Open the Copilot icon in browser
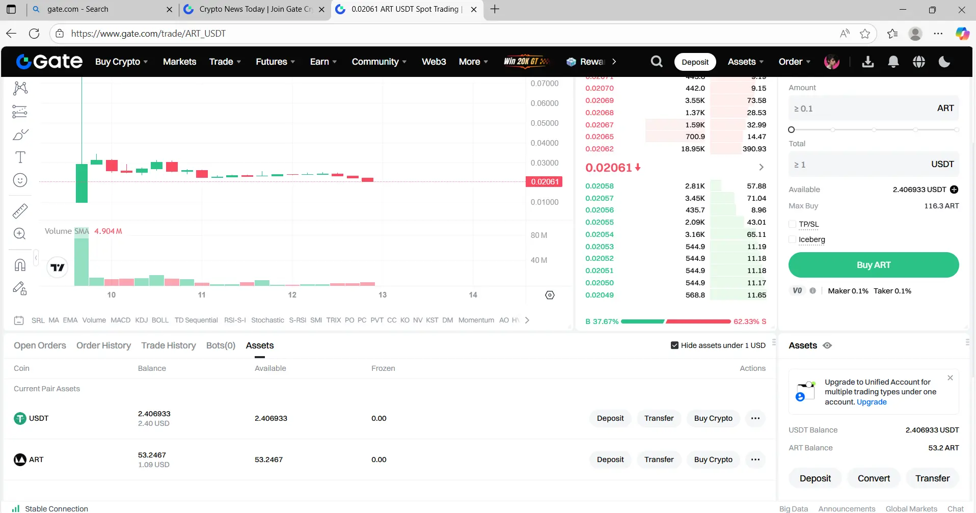 (962, 34)
